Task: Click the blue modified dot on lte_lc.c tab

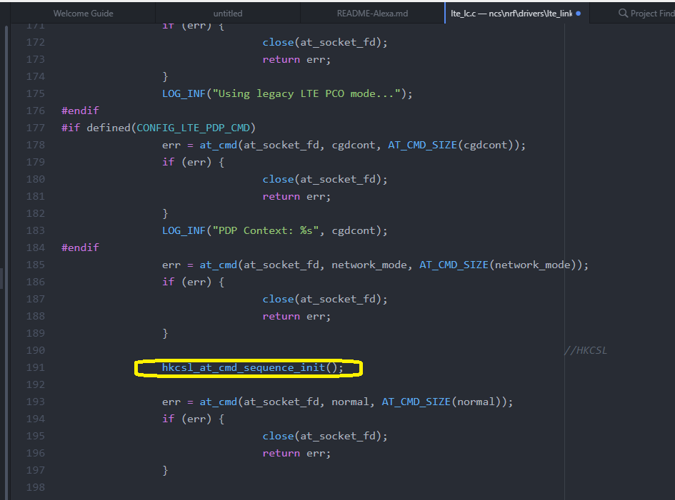Action: click(x=578, y=14)
